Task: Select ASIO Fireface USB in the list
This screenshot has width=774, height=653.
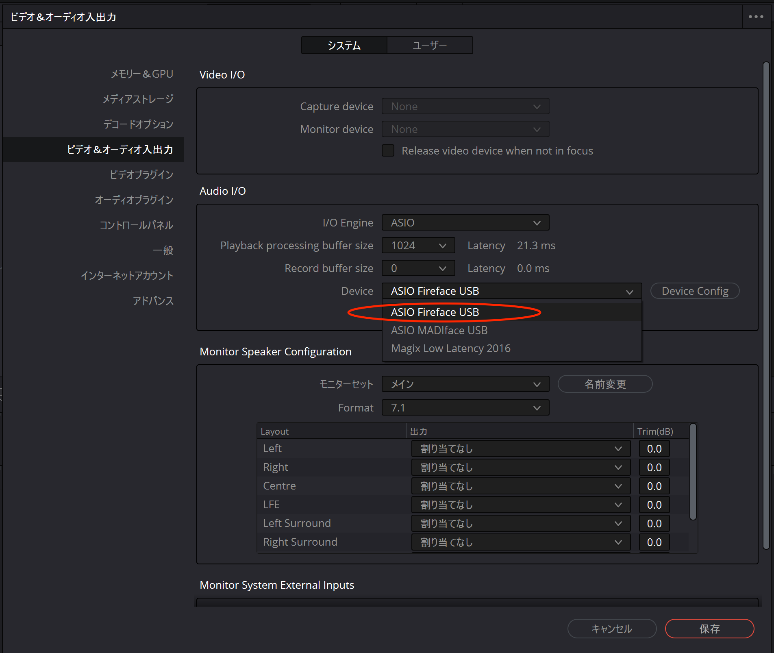Action: (x=435, y=312)
